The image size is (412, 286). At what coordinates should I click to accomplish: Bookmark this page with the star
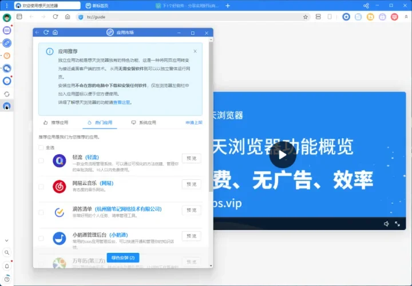click(x=306, y=17)
